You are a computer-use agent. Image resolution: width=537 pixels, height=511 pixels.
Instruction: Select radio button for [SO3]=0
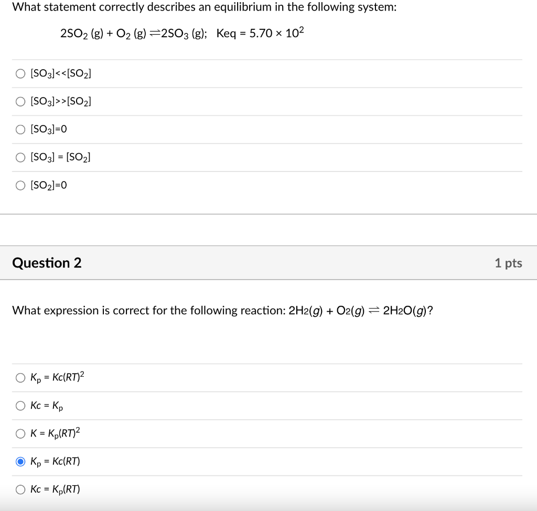pos(20,130)
